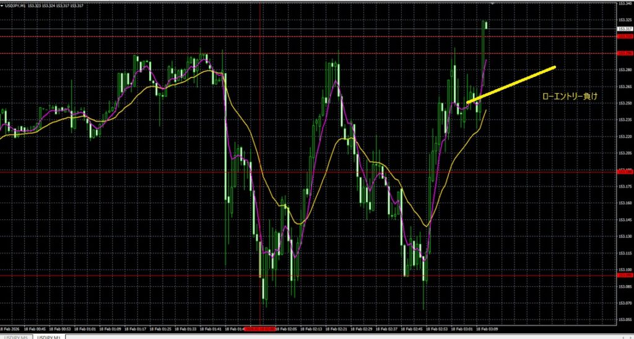This screenshot has height=339, width=634.
Task: Click the 153.340 price scale label
Action: pyautogui.click(x=625, y=3)
